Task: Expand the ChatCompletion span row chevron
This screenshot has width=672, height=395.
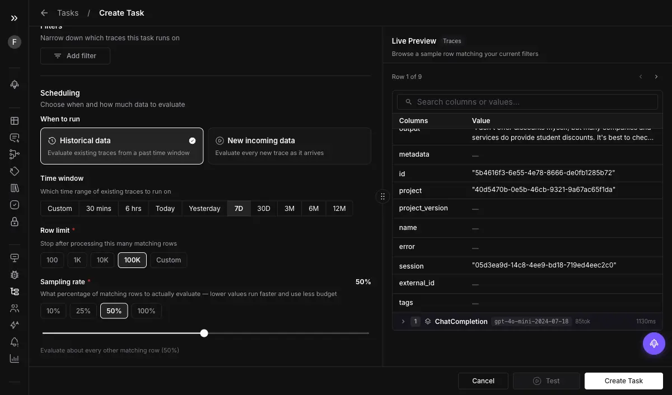Action: click(x=403, y=322)
